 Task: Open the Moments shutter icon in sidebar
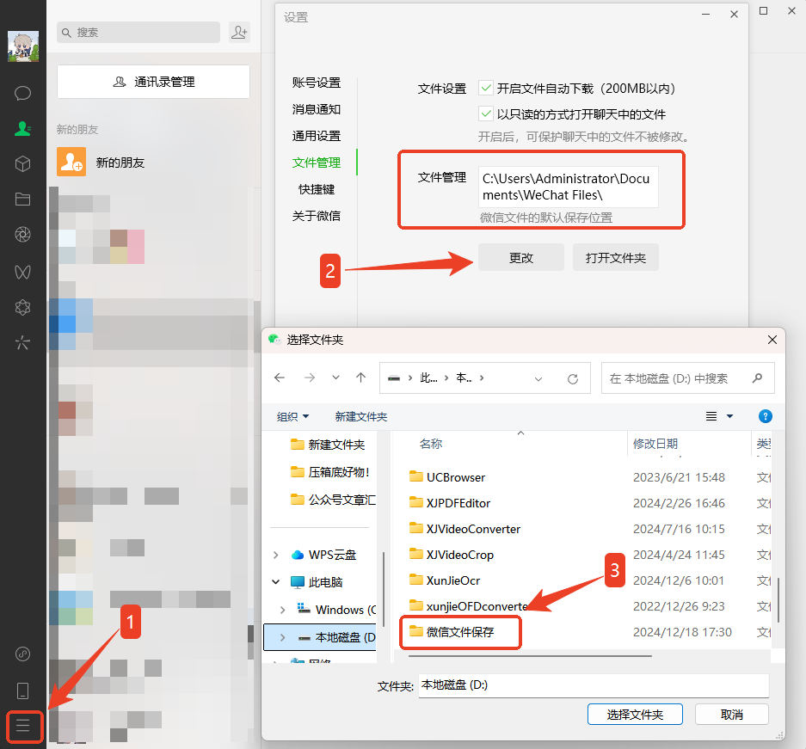(22, 234)
